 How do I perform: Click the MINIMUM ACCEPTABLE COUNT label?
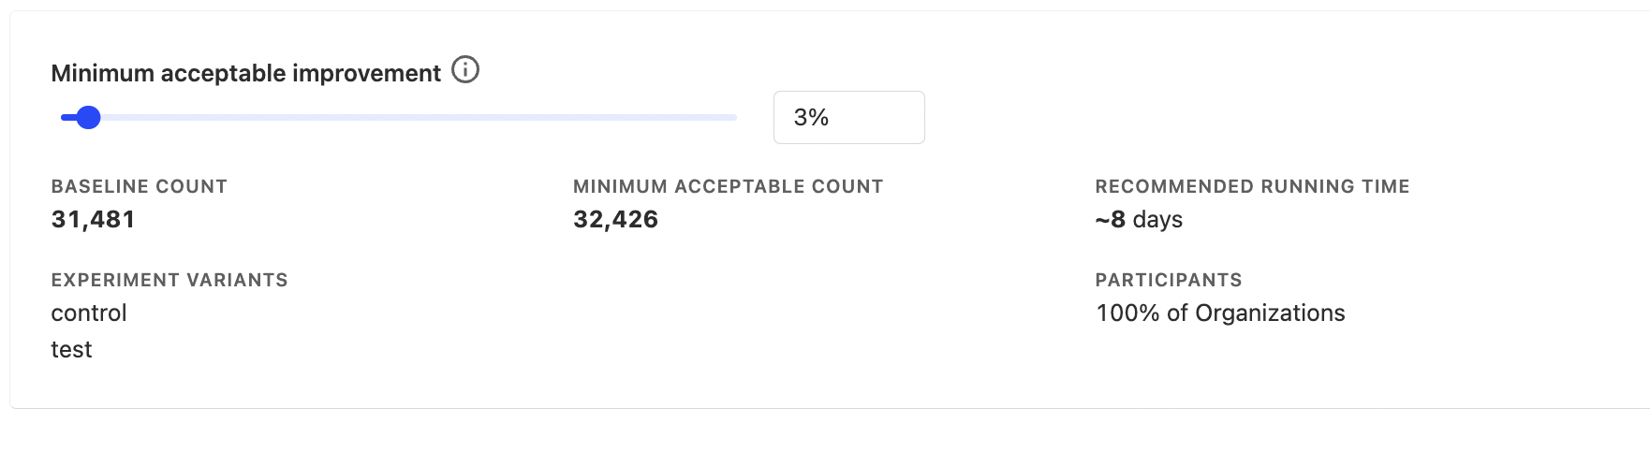[728, 186]
